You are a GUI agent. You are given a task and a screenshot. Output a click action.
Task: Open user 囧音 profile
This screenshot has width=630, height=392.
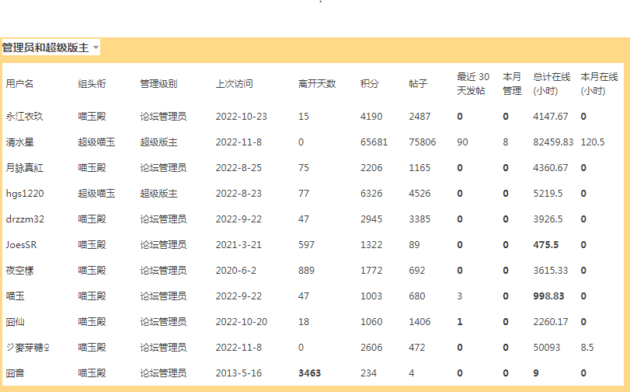click(x=15, y=373)
